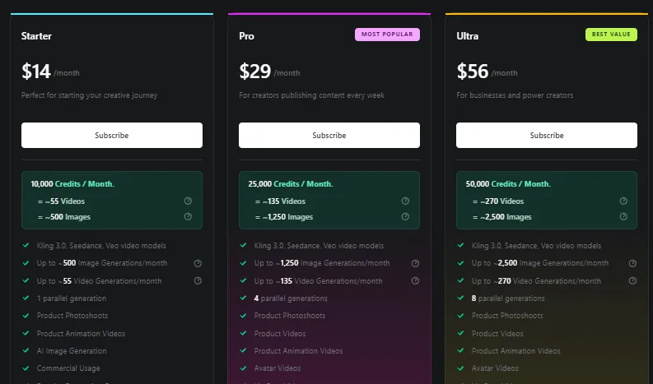Show info for ~1,250 Image Generations/month

point(415,263)
